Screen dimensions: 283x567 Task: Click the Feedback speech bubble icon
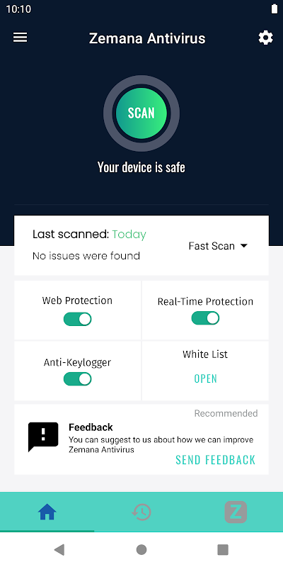(x=43, y=437)
